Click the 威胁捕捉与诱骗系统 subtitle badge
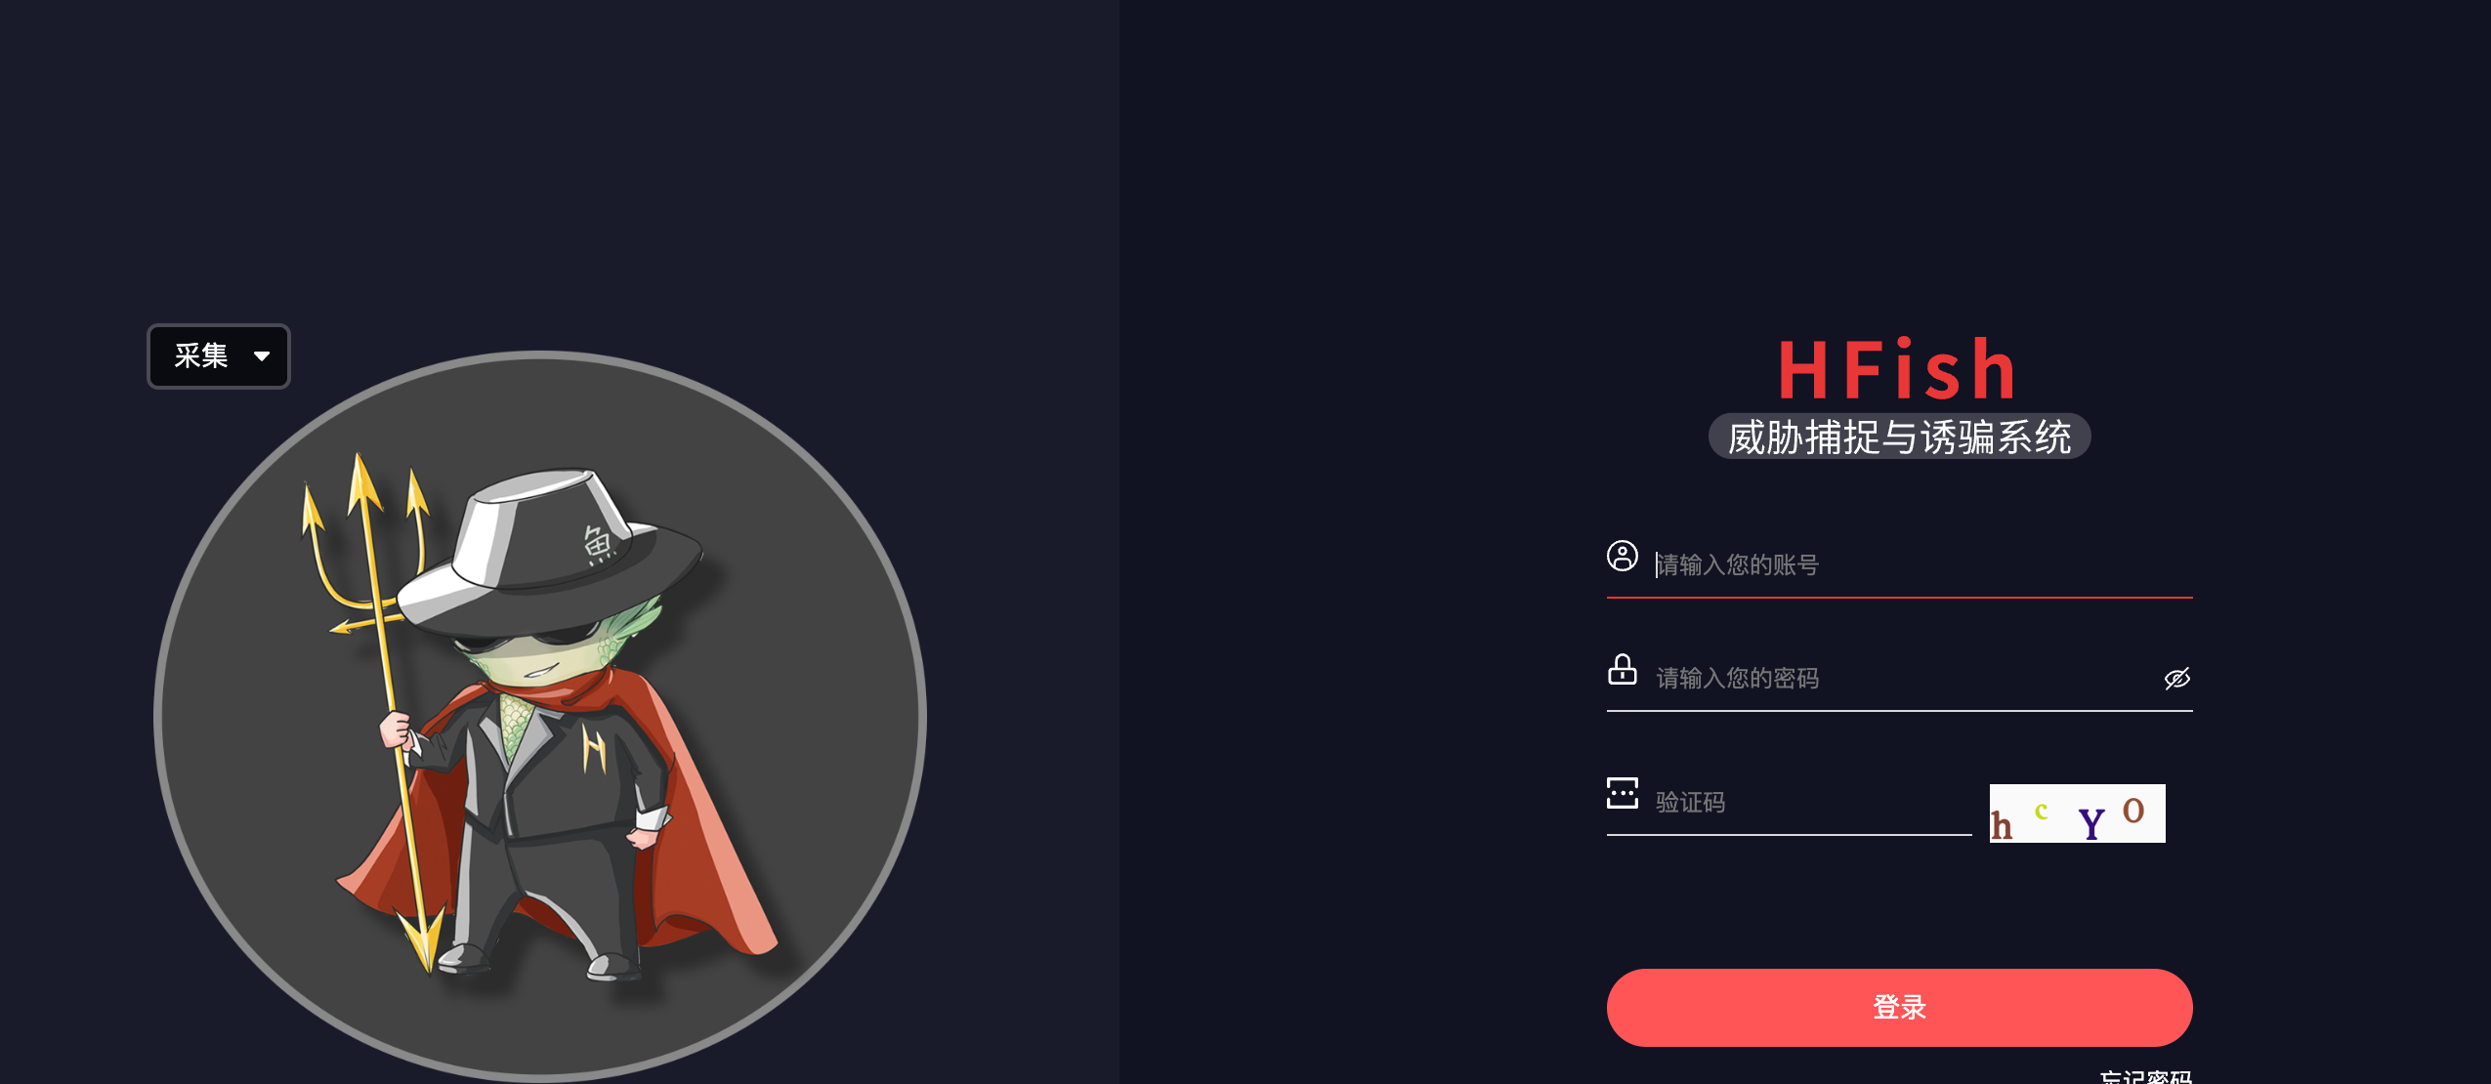The image size is (2491, 1084). pyautogui.click(x=1899, y=437)
